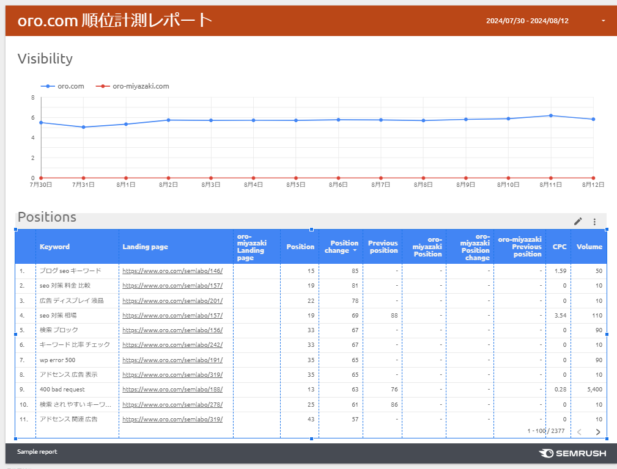This screenshot has width=617, height=469.
Task: Open semlabo/201 landing page link
Action: pyautogui.click(x=172, y=300)
